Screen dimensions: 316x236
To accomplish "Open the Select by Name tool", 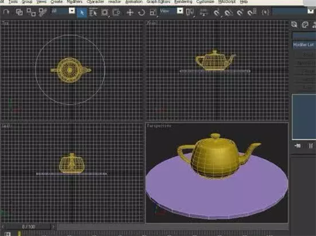I will coord(93,13).
